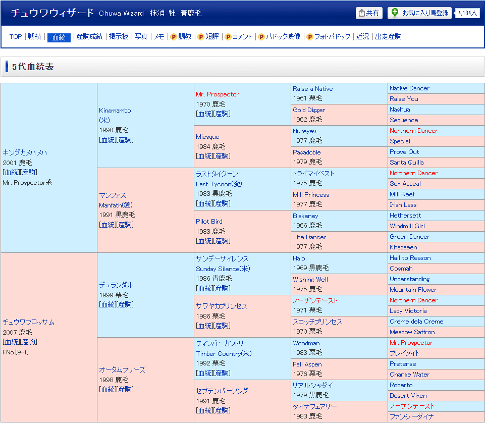This screenshot has width=485, height=423.
Task: Click 産駒 link under Kingmambo
Action: tap(125, 140)
